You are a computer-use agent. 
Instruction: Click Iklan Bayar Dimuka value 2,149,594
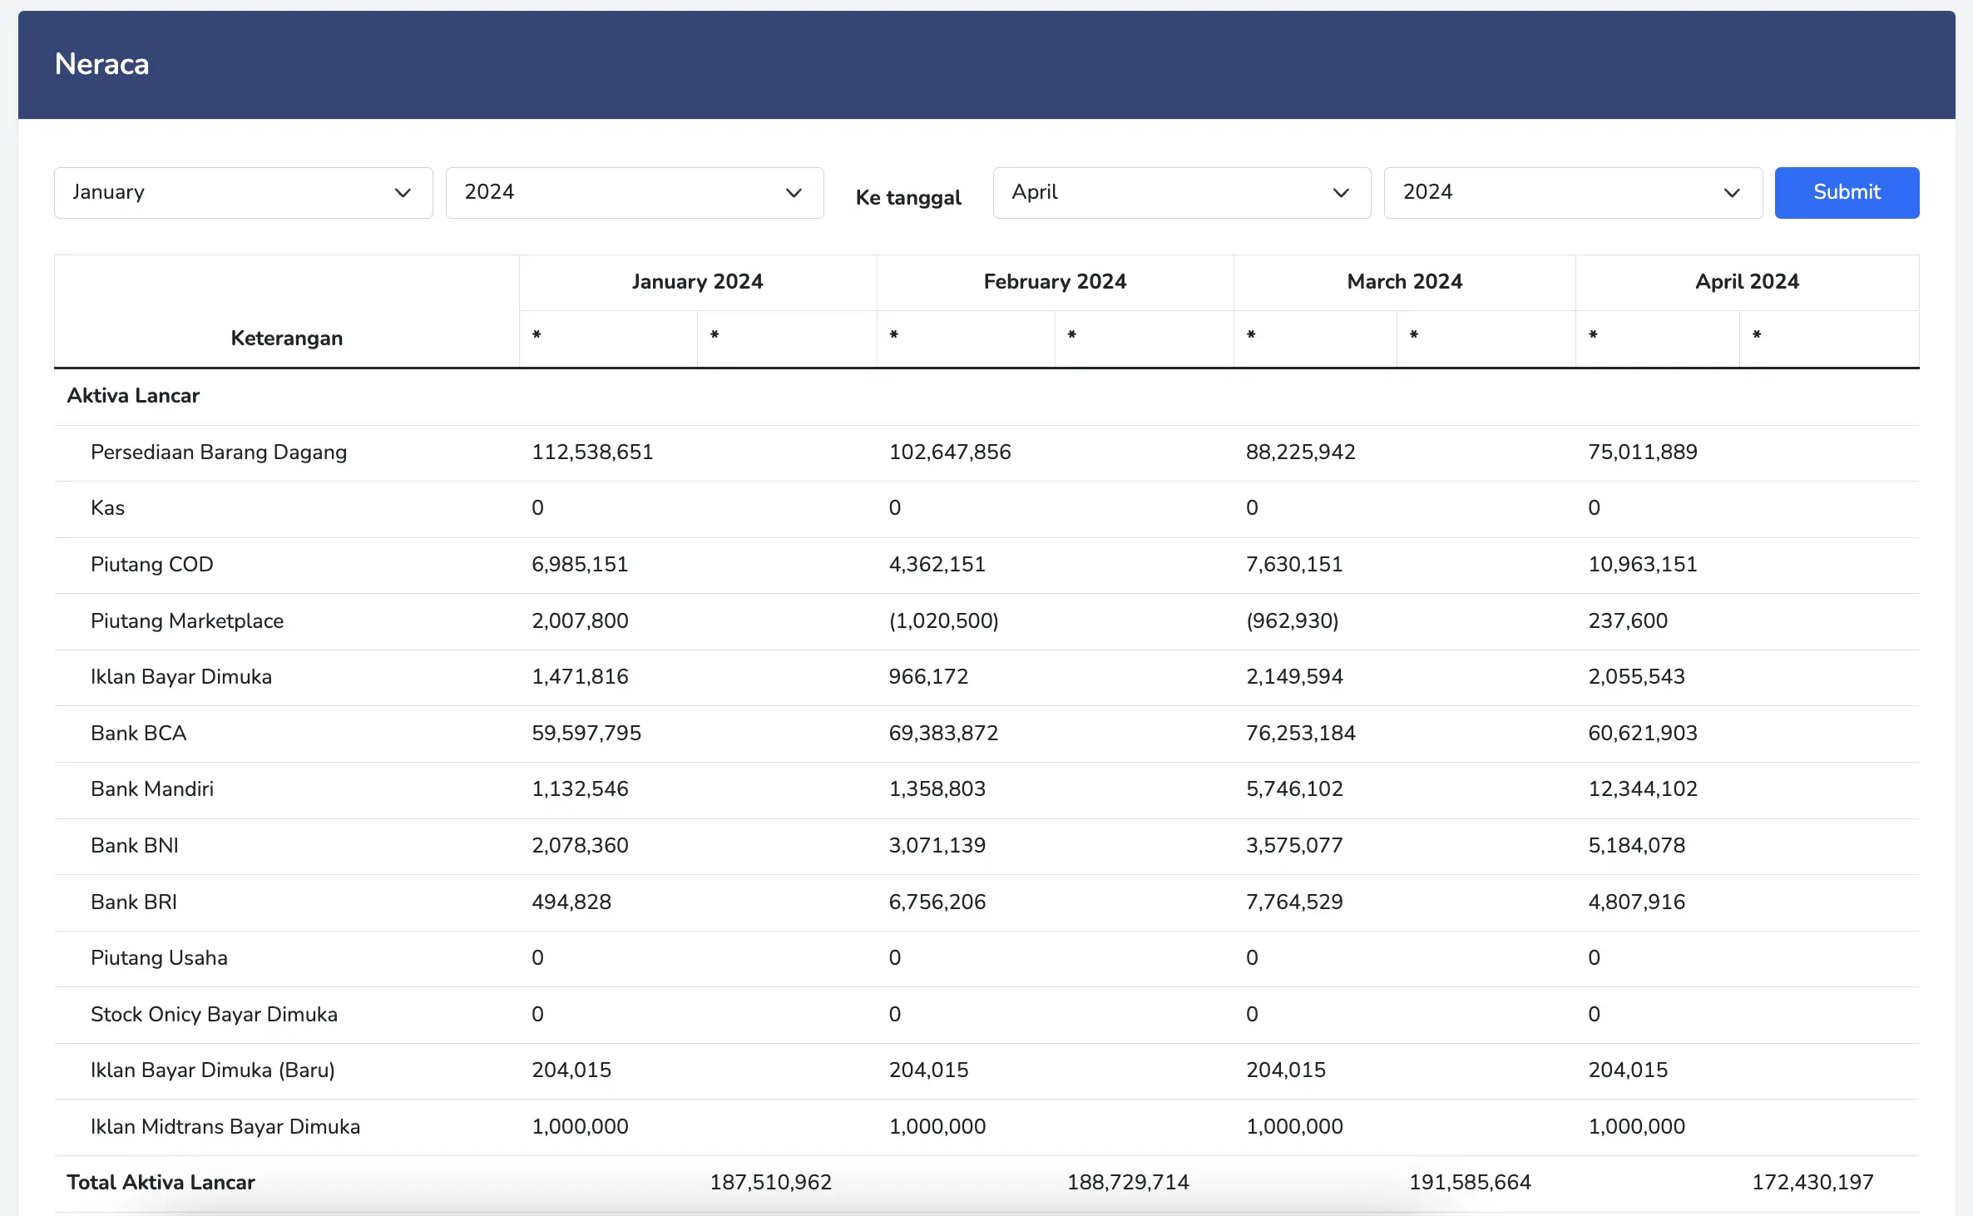(x=1294, y=677)
